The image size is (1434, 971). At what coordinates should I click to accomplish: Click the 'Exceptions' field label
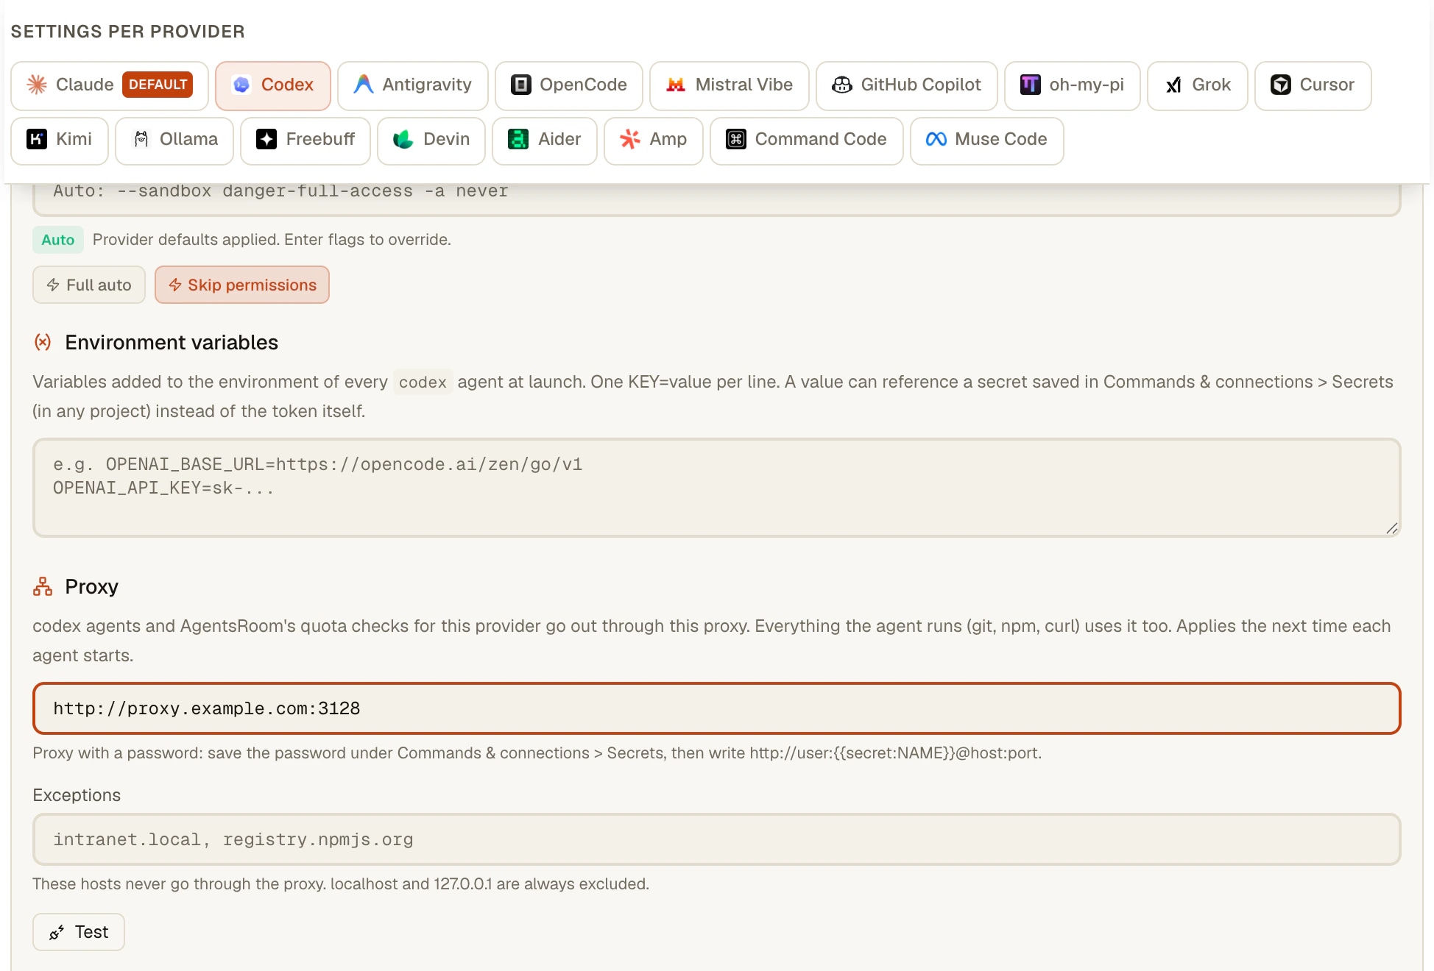pyautogui.click(x=77, y=795)
